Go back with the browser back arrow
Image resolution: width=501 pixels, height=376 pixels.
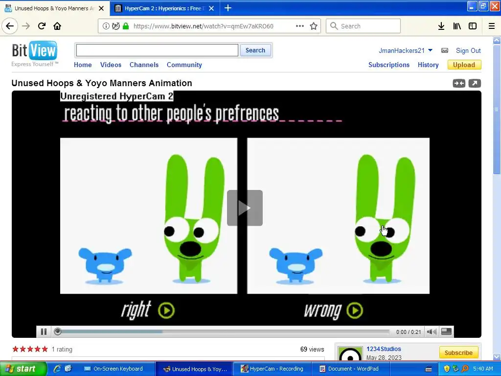pos(10,26)
